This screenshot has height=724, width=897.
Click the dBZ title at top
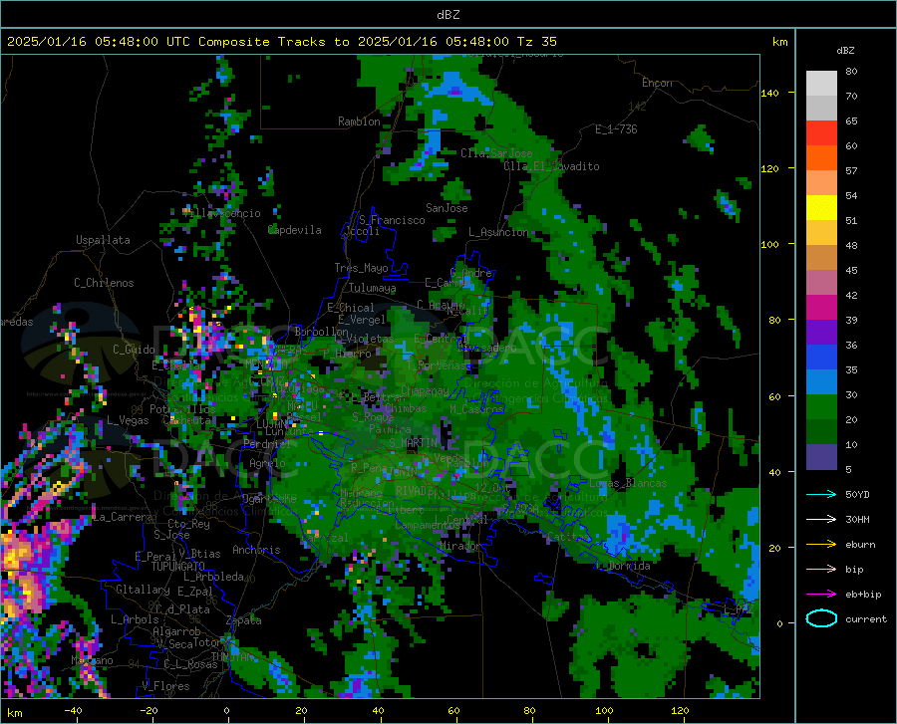448,15
